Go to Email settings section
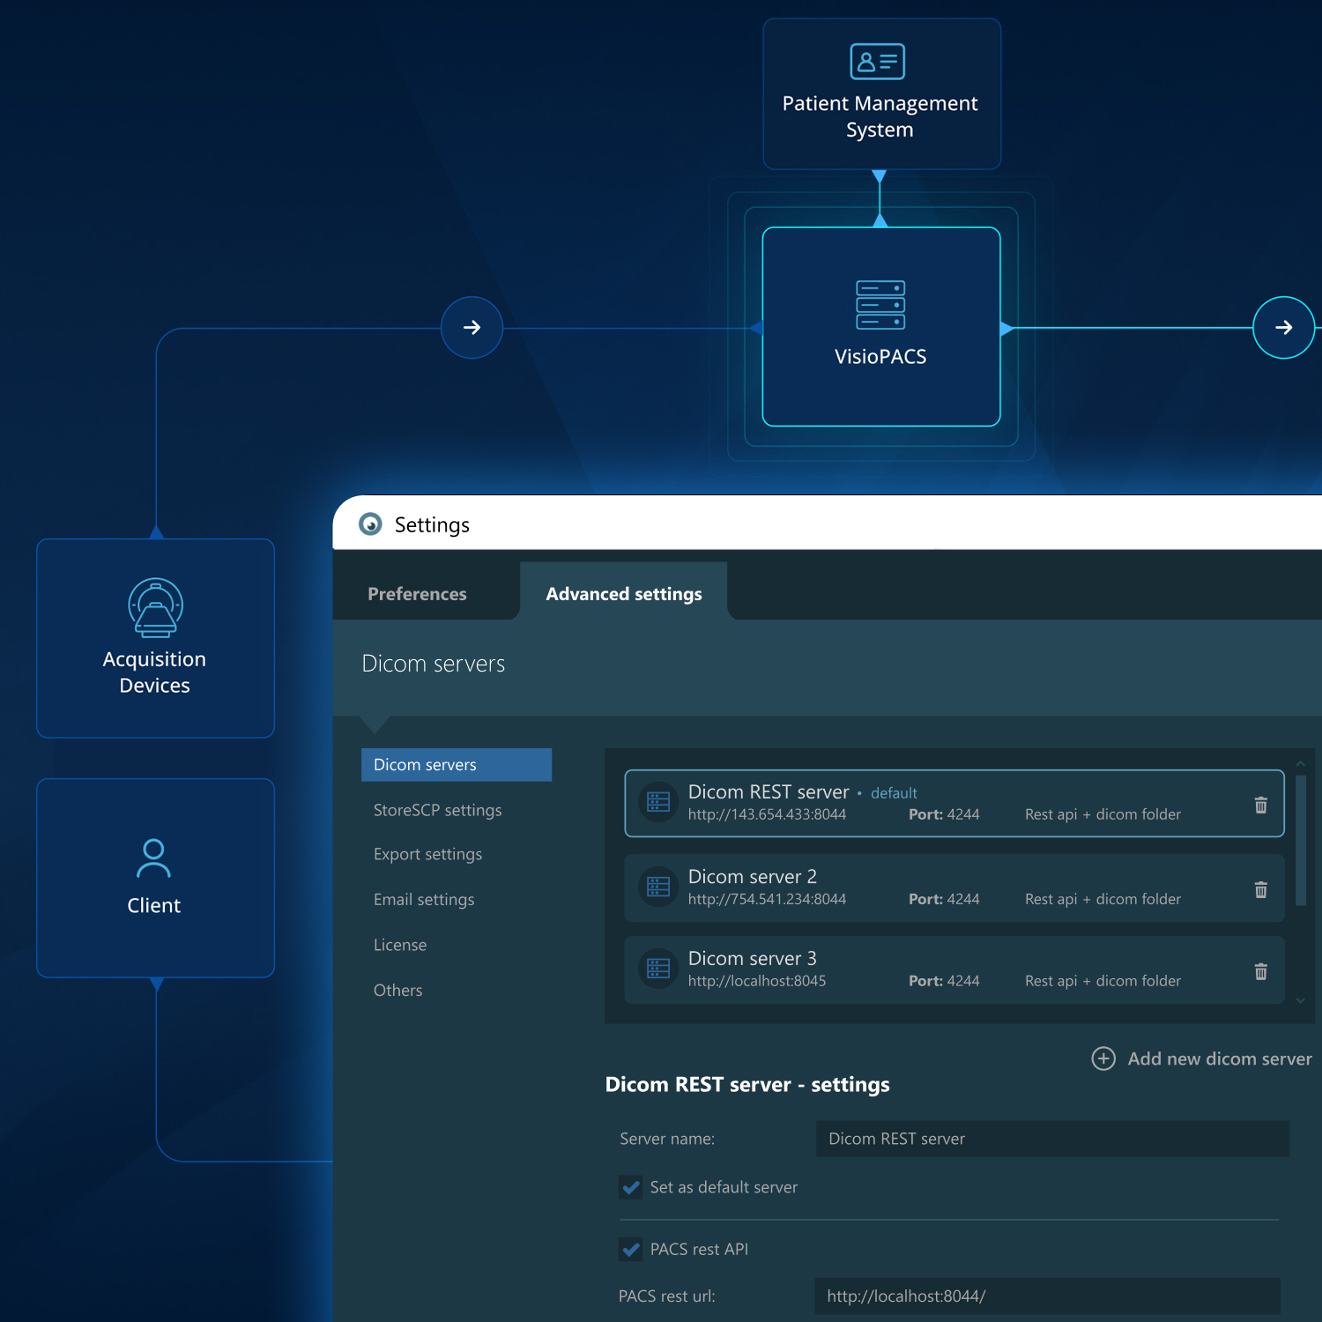This screenshot has width=1322, height=1322. tap(424, 900)
